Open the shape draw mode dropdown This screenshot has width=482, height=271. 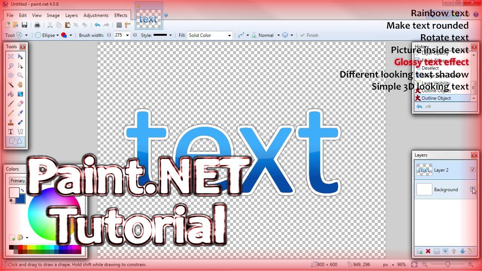(66, 35)
